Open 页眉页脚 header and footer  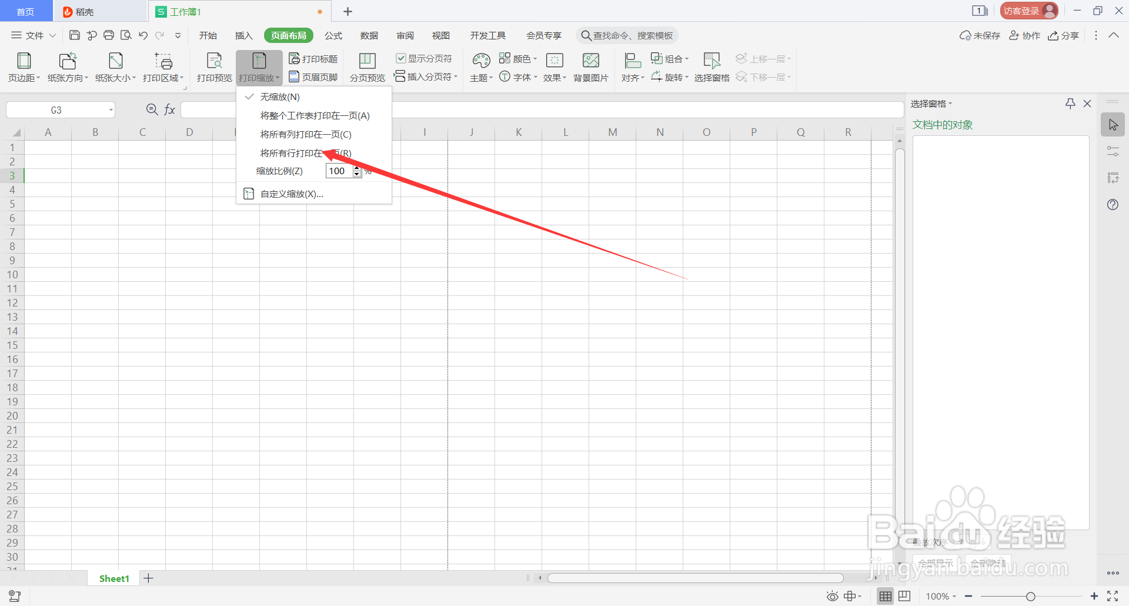pos(313,77)
